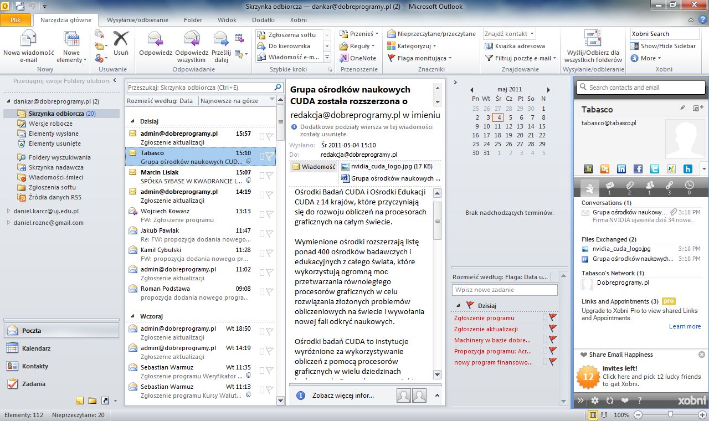Mark task 'Zgłoszenie programu' complete via flag
709x421 pixels.
552,318
